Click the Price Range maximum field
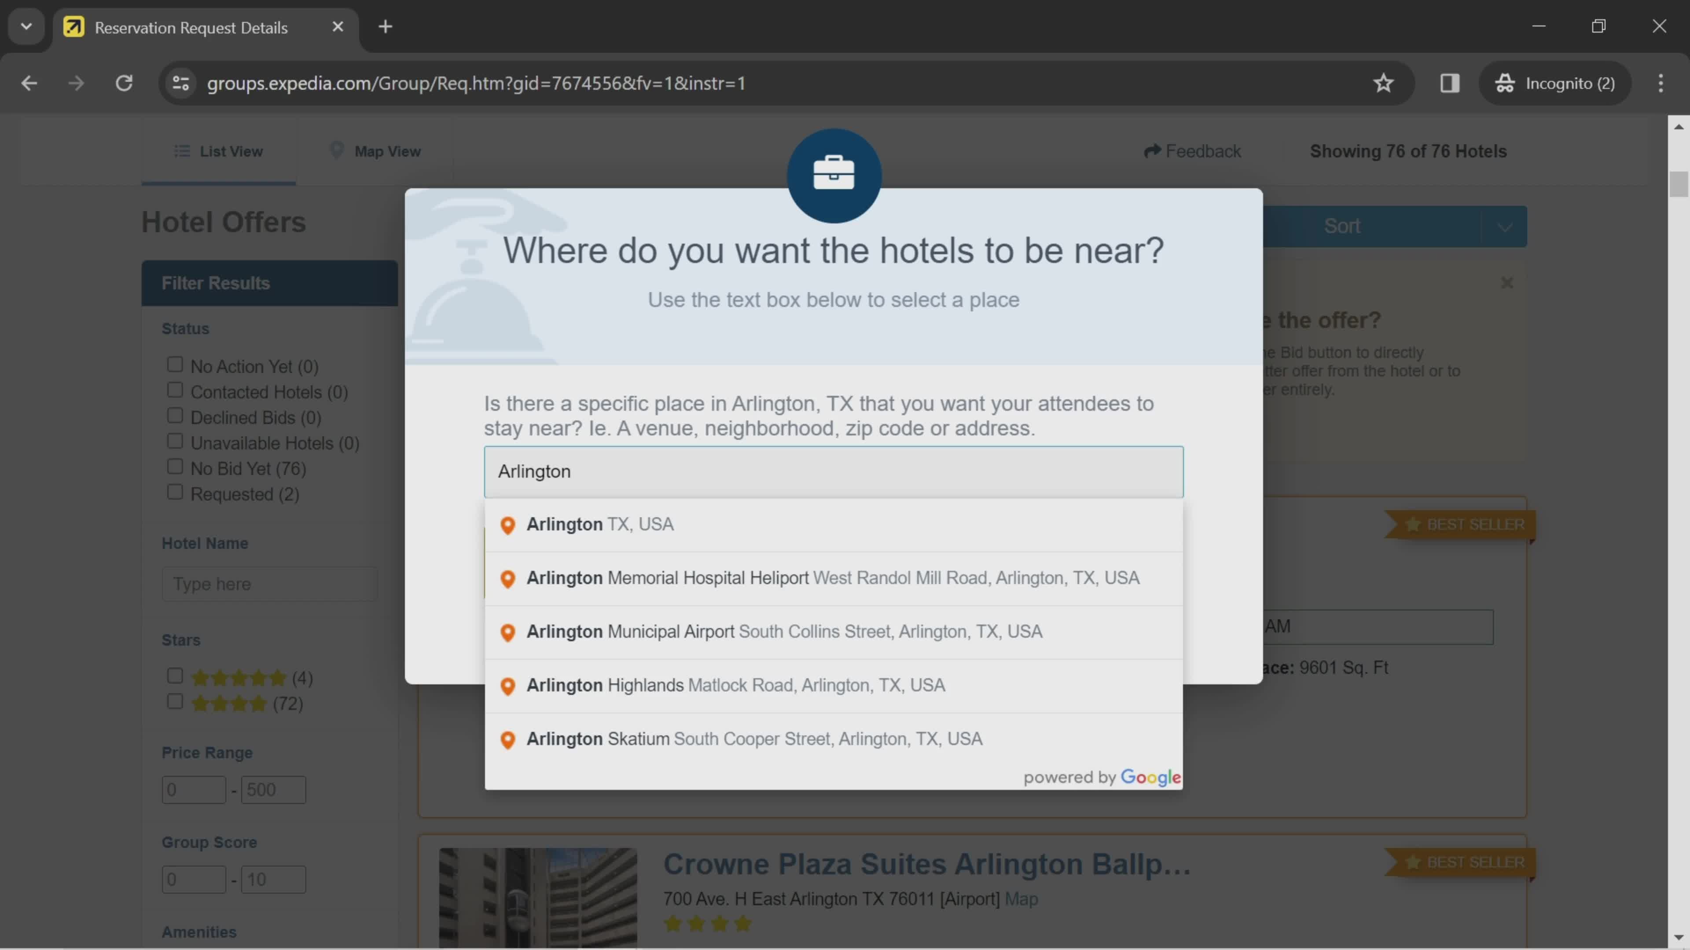Screen dimensions: 1690x950 (x=273, y=789)
